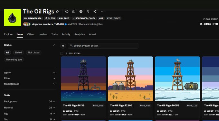Switch to the Explore tab
This screenshot has height=121, width=219.
(8, 34)
